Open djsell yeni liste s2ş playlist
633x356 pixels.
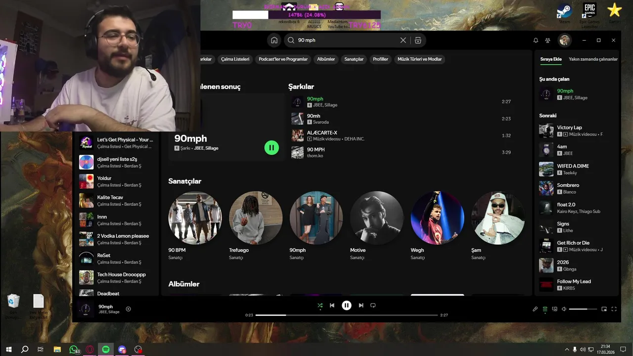coord(116,162)
